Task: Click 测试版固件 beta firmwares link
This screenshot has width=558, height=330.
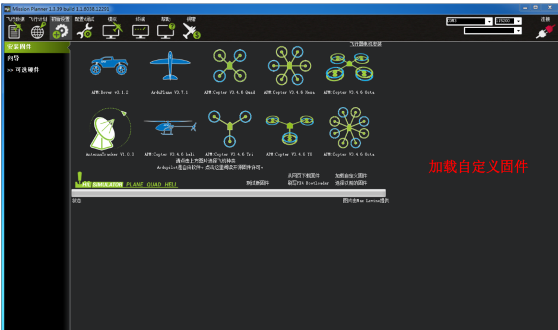Action: pos(258,183)
